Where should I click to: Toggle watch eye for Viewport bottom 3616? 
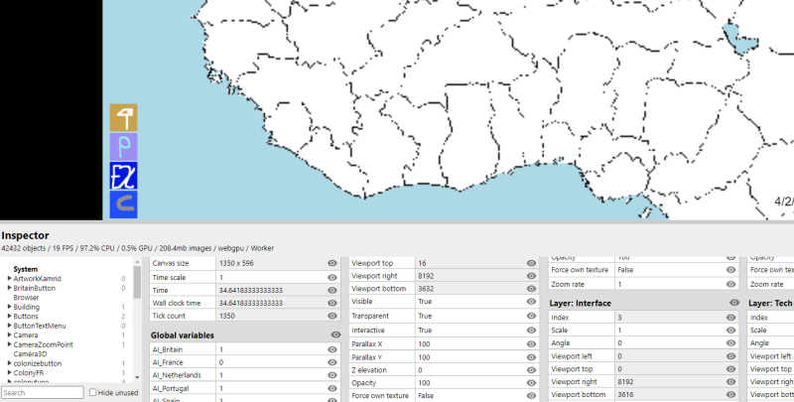pos(730,394)
